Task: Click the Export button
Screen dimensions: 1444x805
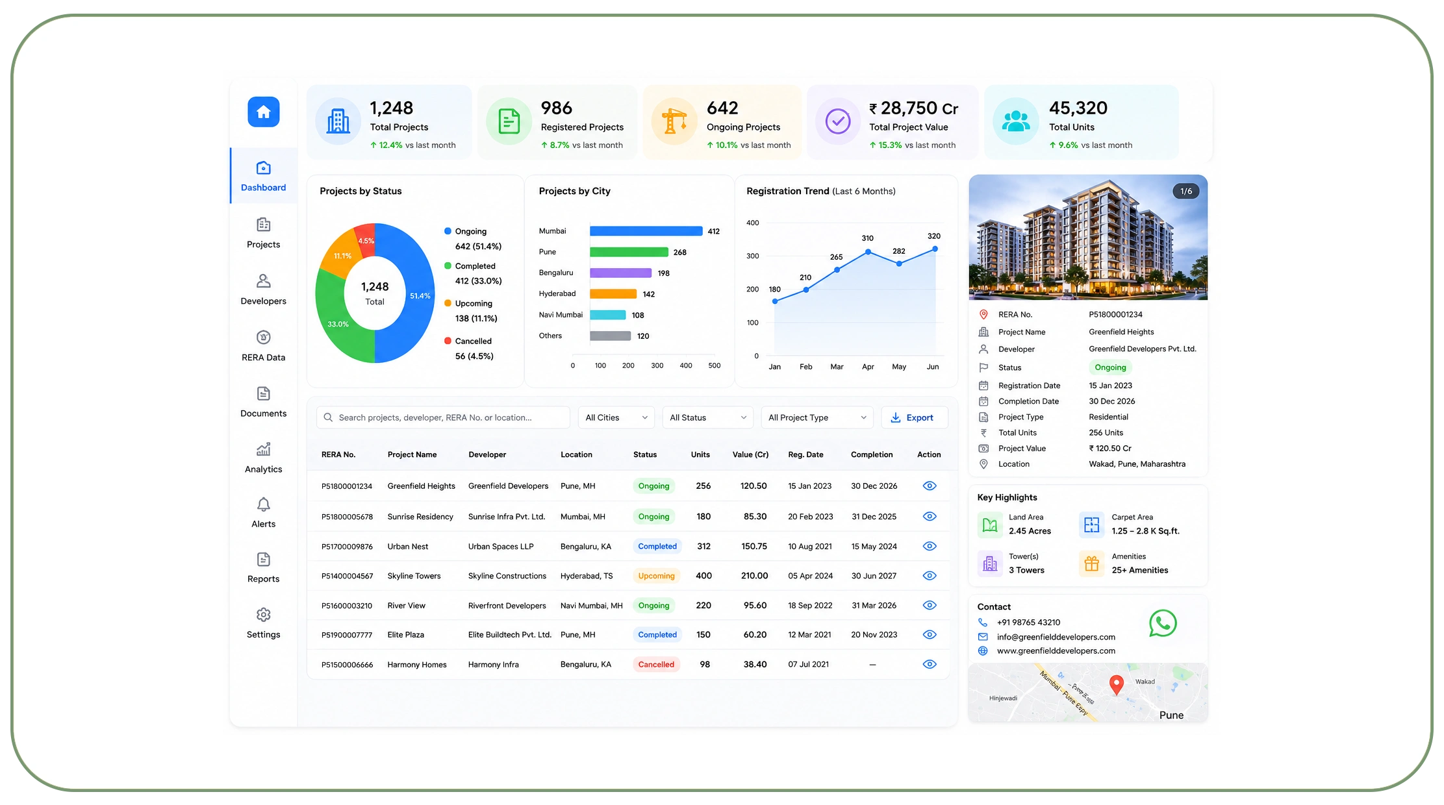Action: tap(914, 417)
